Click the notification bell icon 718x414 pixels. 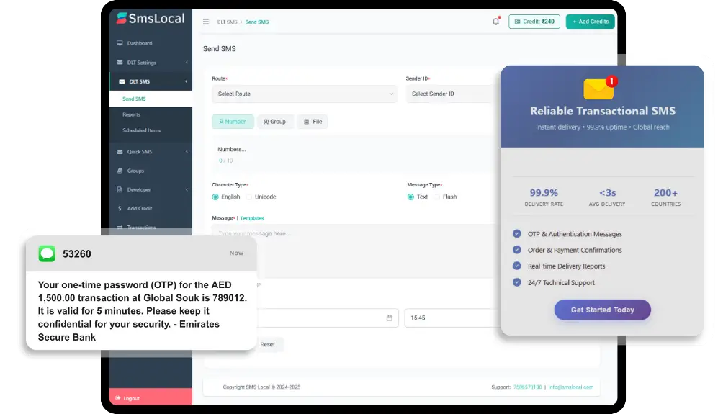(x=495, y=22)
